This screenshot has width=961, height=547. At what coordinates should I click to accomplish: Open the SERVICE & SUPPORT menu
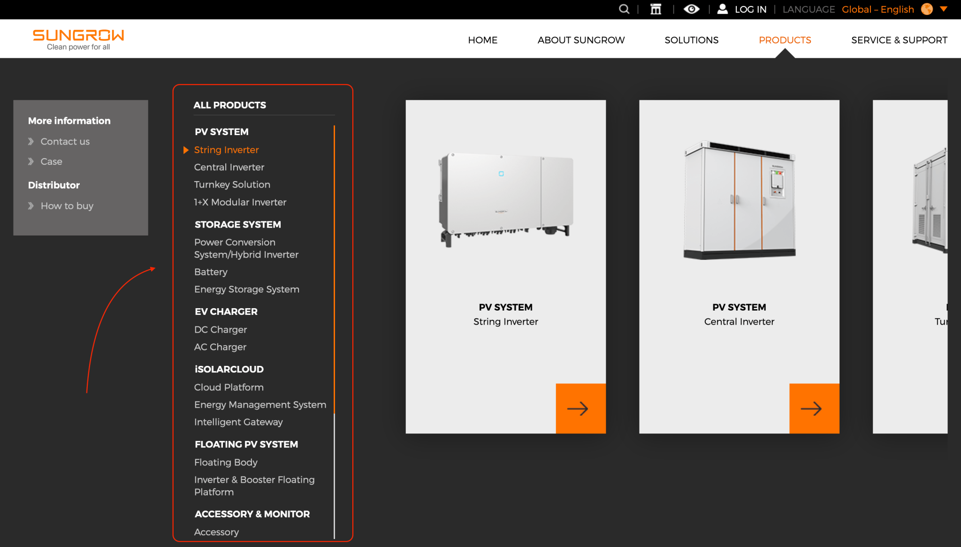click(899, 40)
